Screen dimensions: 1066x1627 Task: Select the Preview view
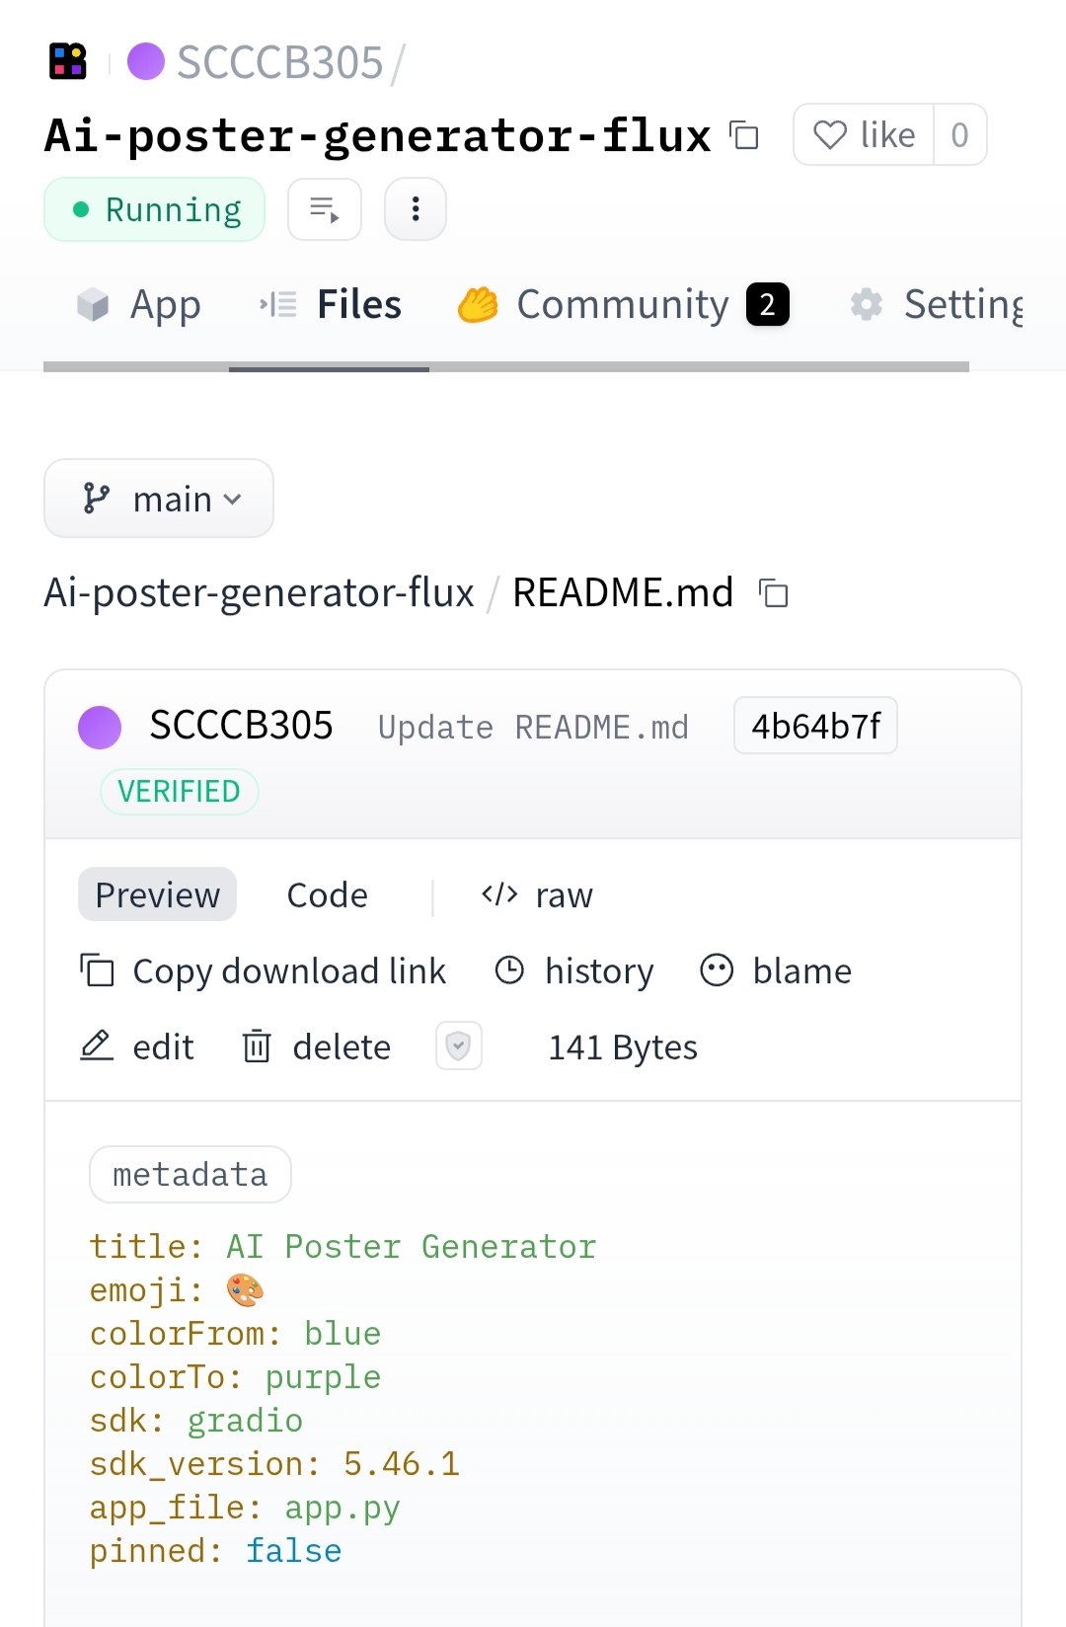point(157,894)
